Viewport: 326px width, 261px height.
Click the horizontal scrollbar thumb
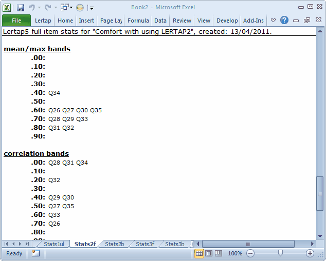(x=248, y=244)
